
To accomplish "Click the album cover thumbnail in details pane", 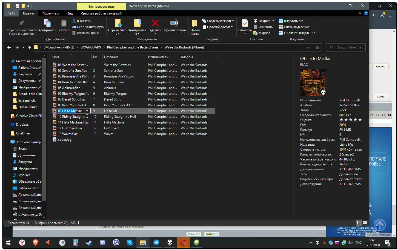I will [313, 82].
